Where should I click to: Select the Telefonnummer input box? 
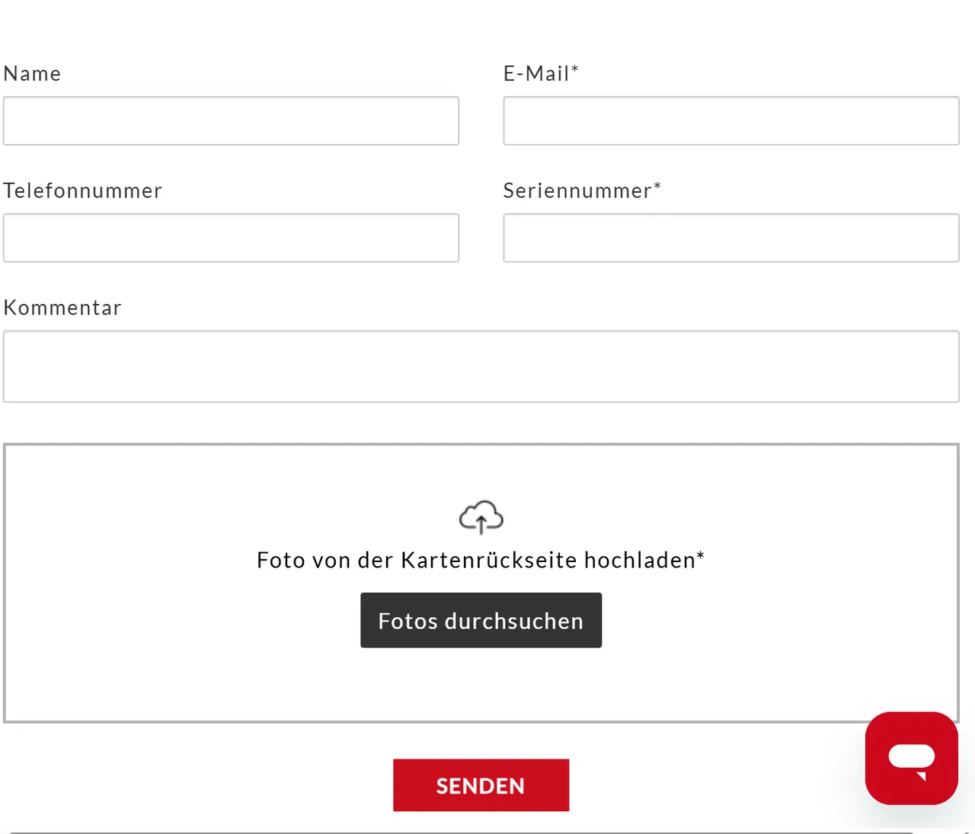click(x=231, y=238)
